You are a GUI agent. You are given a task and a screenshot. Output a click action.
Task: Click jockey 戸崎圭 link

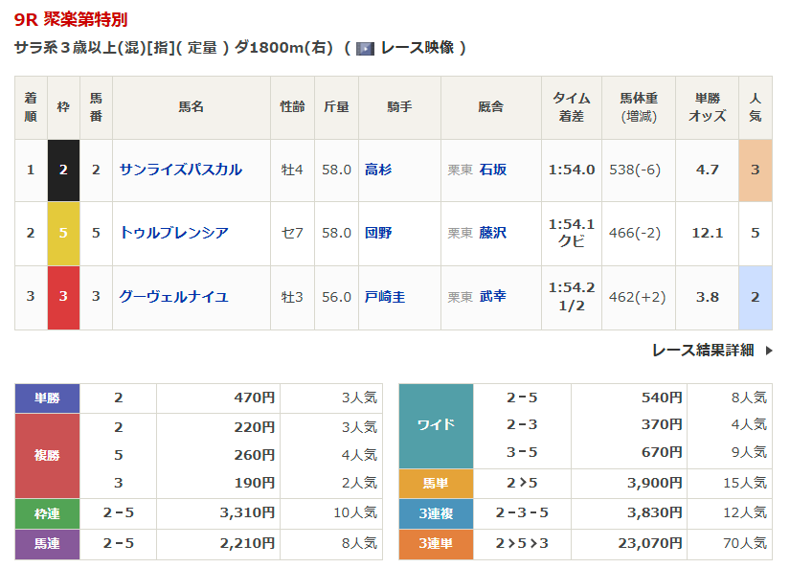click(385, 297)
